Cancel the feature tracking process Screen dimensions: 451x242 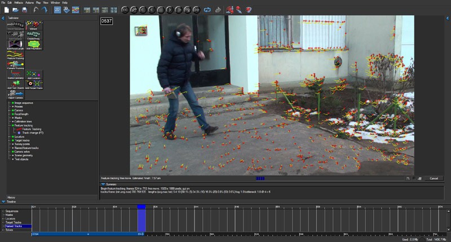pos(433,178)
